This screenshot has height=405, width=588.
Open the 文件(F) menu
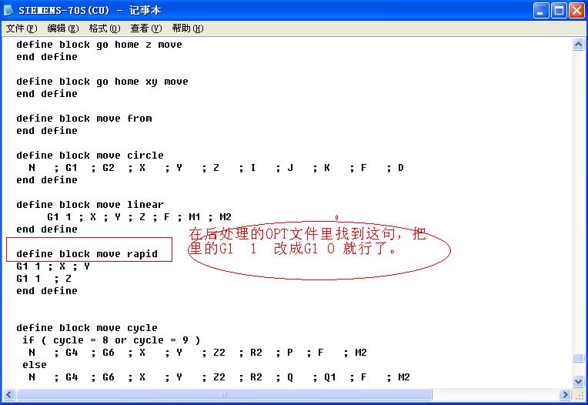(x=22, y=28)
